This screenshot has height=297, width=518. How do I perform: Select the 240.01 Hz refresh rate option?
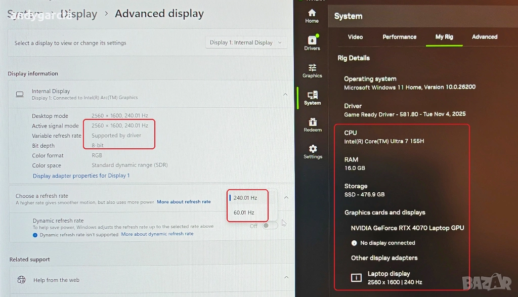(245, 198)
